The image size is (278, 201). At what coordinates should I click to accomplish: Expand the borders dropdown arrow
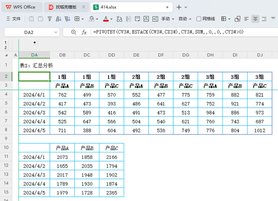pyautogui.click(x=83, y=19)
